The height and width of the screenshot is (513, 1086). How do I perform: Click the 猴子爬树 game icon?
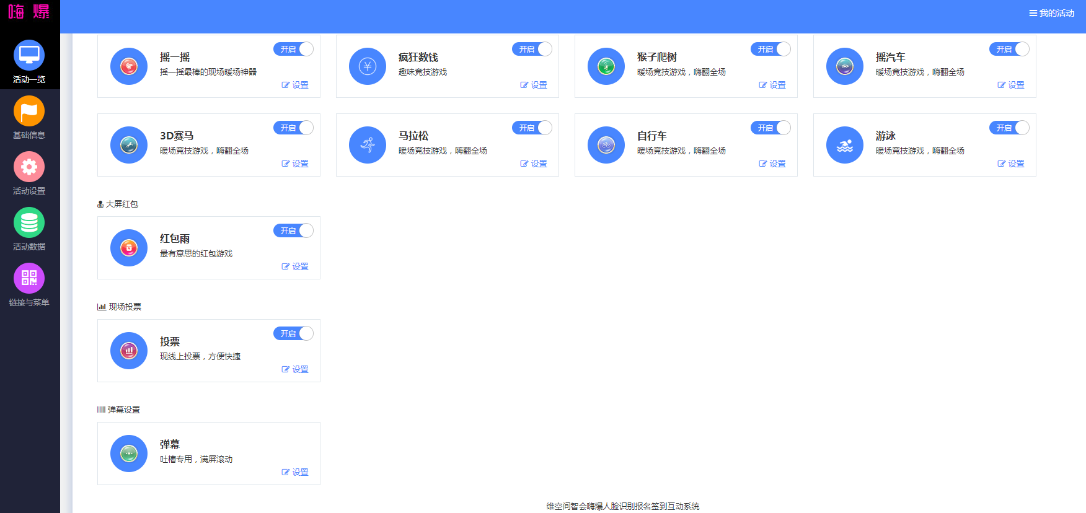pyautogui.click(x=606, y=66)
